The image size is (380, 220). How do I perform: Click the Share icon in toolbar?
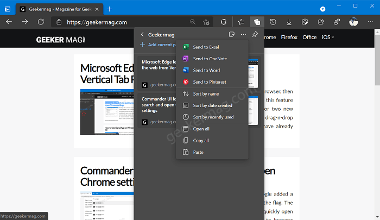tap(321, 22)
